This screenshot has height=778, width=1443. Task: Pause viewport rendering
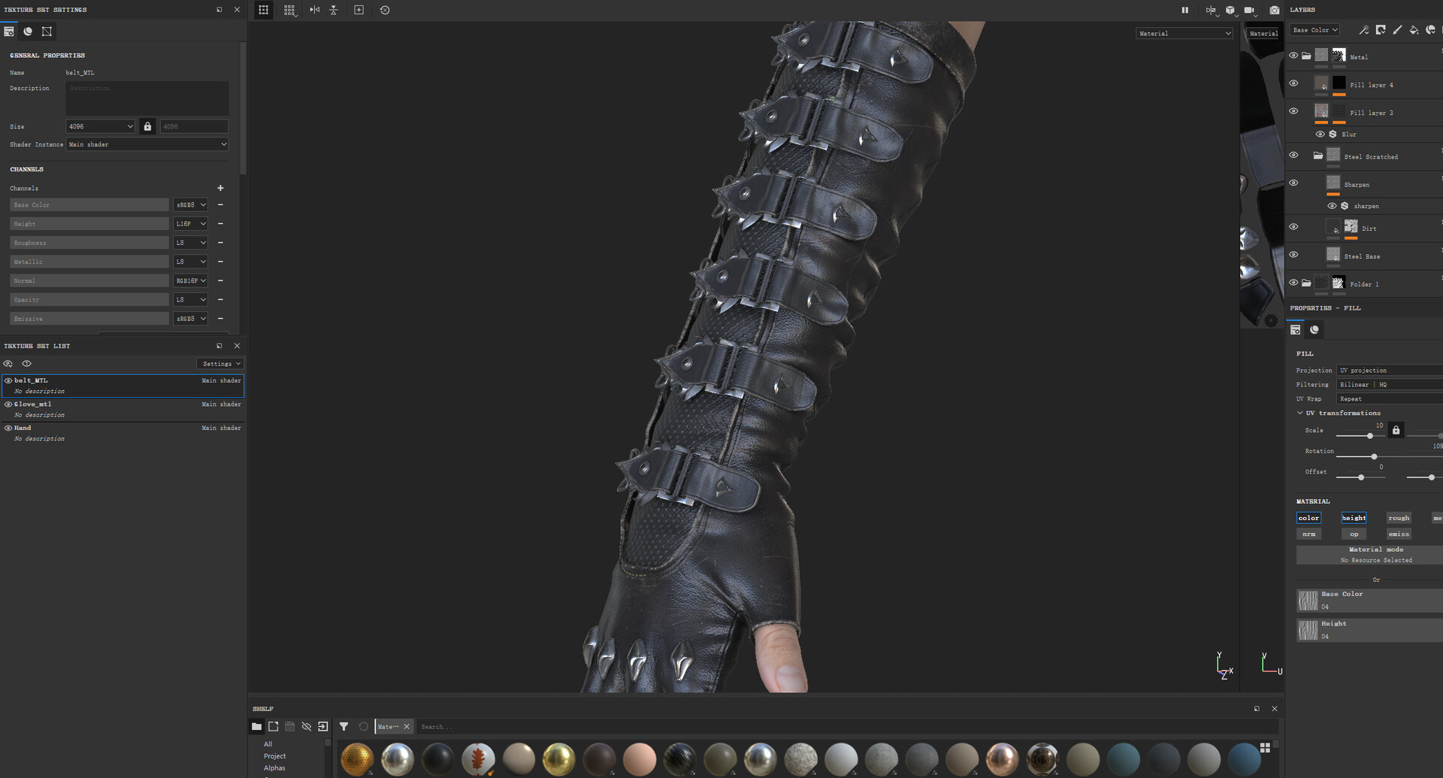pos(1185,10)
